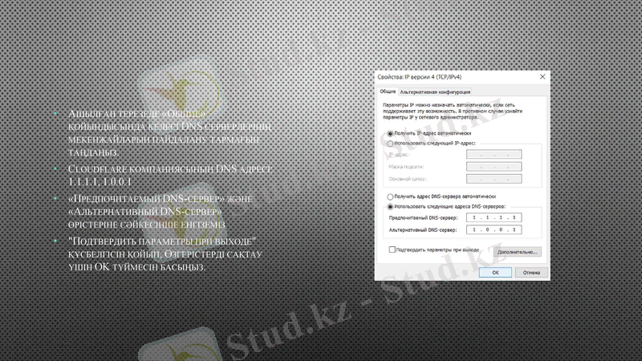Check Подтвердить параметры при выходе checkbox
Screen dimensions: 642x361
click(392, 249)
